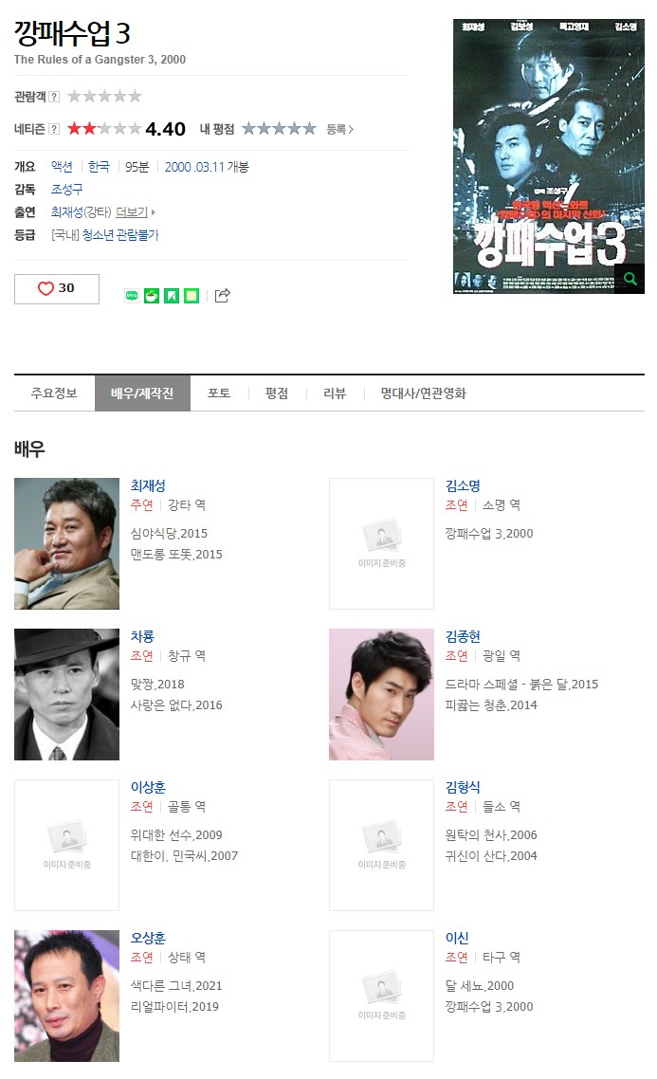Switch to the 포토 tab
657x1079 pixels.
tap(219, 393)
